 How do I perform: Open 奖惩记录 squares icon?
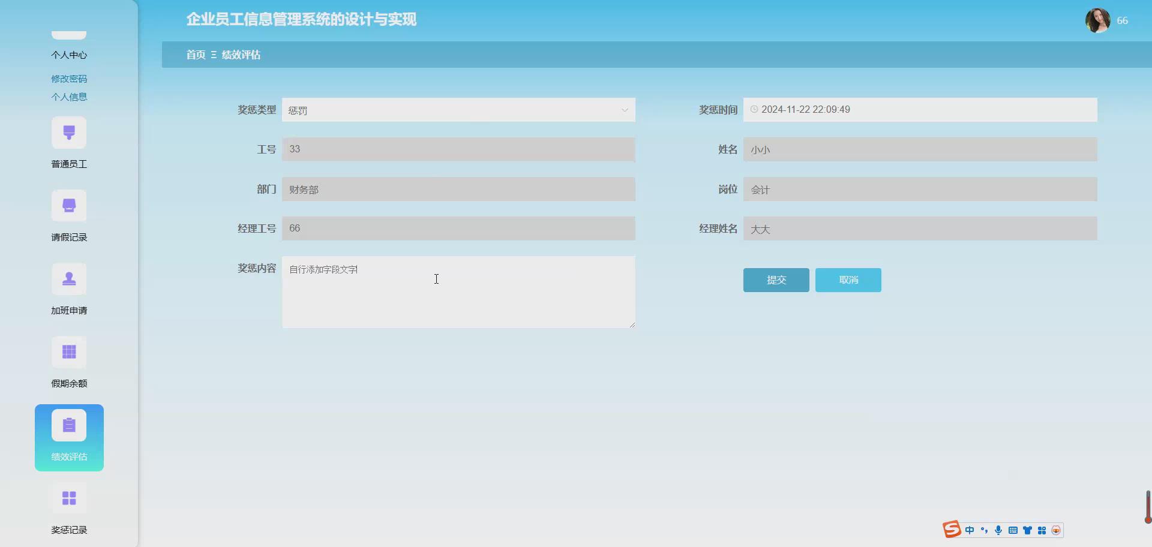tap(69, 498)
